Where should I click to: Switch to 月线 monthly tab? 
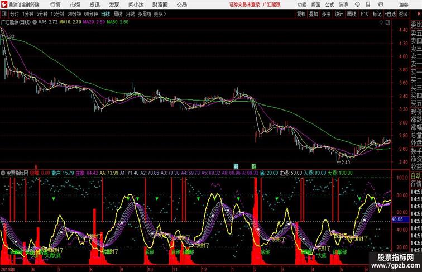(130, 14)
